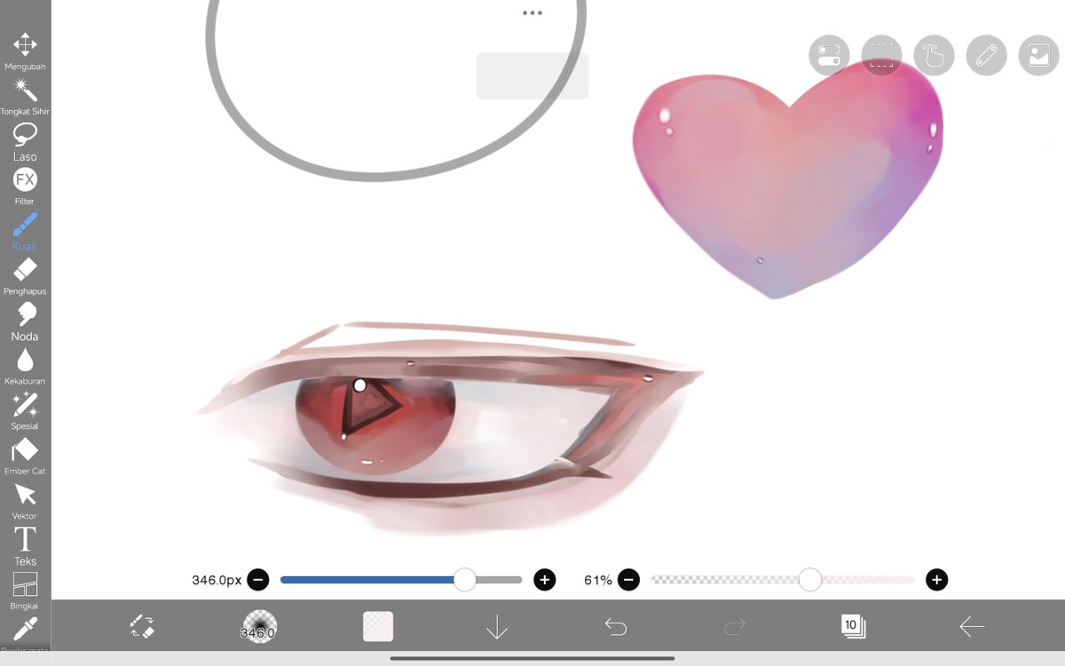
Task: Decrease opacity with minus button
Action: 628,580
